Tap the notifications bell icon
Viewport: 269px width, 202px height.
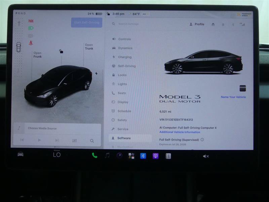(223, 25)
